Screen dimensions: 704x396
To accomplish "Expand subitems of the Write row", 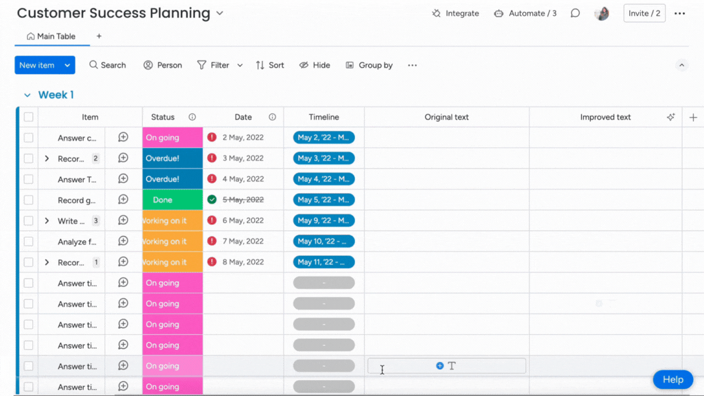I will (47, 221).
